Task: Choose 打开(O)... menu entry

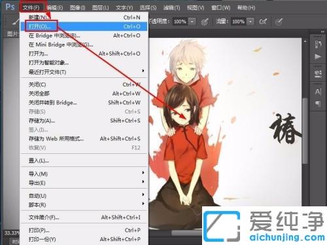Action: pyautogui.click(x=84, y=26)
